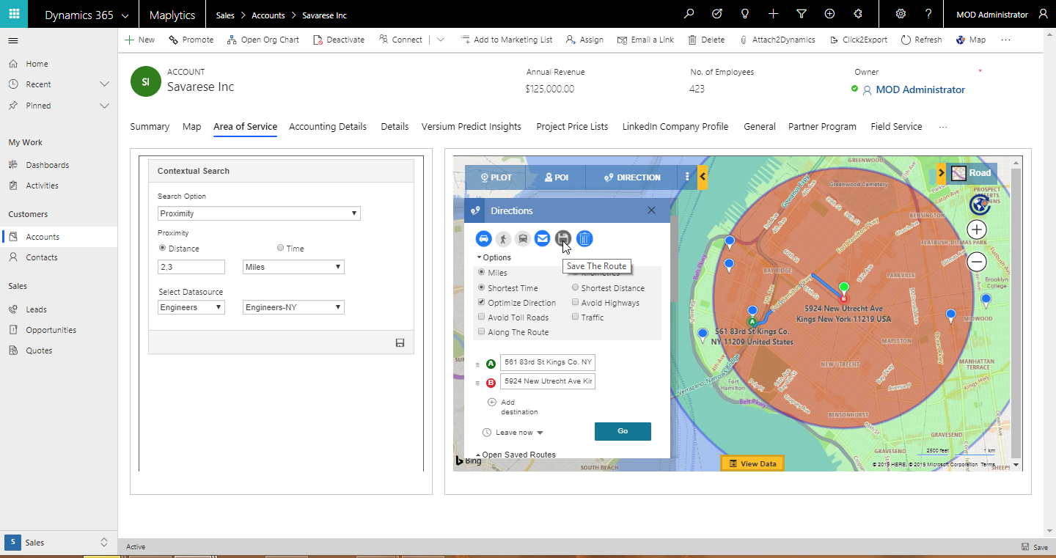Open the Connect split-button dropdown arrow

click(440, 40)
